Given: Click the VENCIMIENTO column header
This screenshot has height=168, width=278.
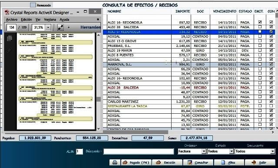Looking at the screenshot, I should (x=225, y=11).
